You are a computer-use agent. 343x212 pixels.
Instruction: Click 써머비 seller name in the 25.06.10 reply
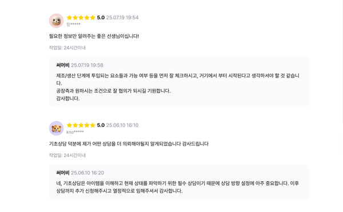pyautogui.click(x=63, y=173)
